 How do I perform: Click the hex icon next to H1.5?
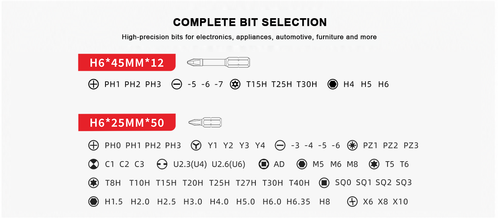[93, 201]
